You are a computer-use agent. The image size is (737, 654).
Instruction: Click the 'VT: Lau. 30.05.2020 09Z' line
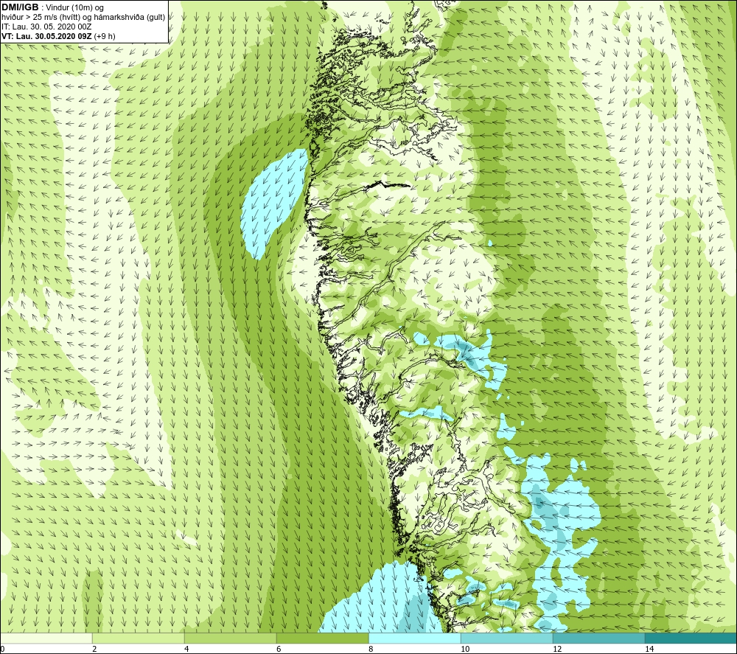[47, 36]
